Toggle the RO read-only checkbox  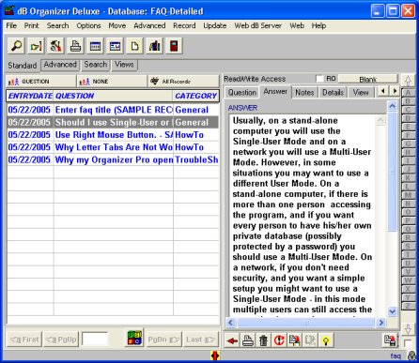tap(319, 79)
